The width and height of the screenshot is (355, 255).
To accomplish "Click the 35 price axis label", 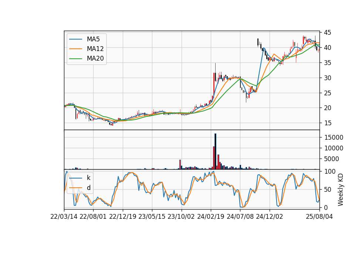I will [327, 63].
